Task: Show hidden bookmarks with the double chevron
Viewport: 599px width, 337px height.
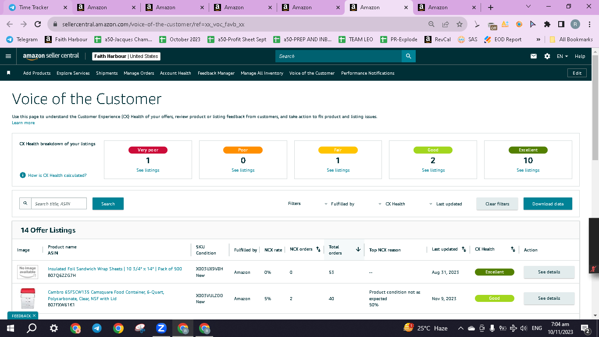Action: (538, 39)
